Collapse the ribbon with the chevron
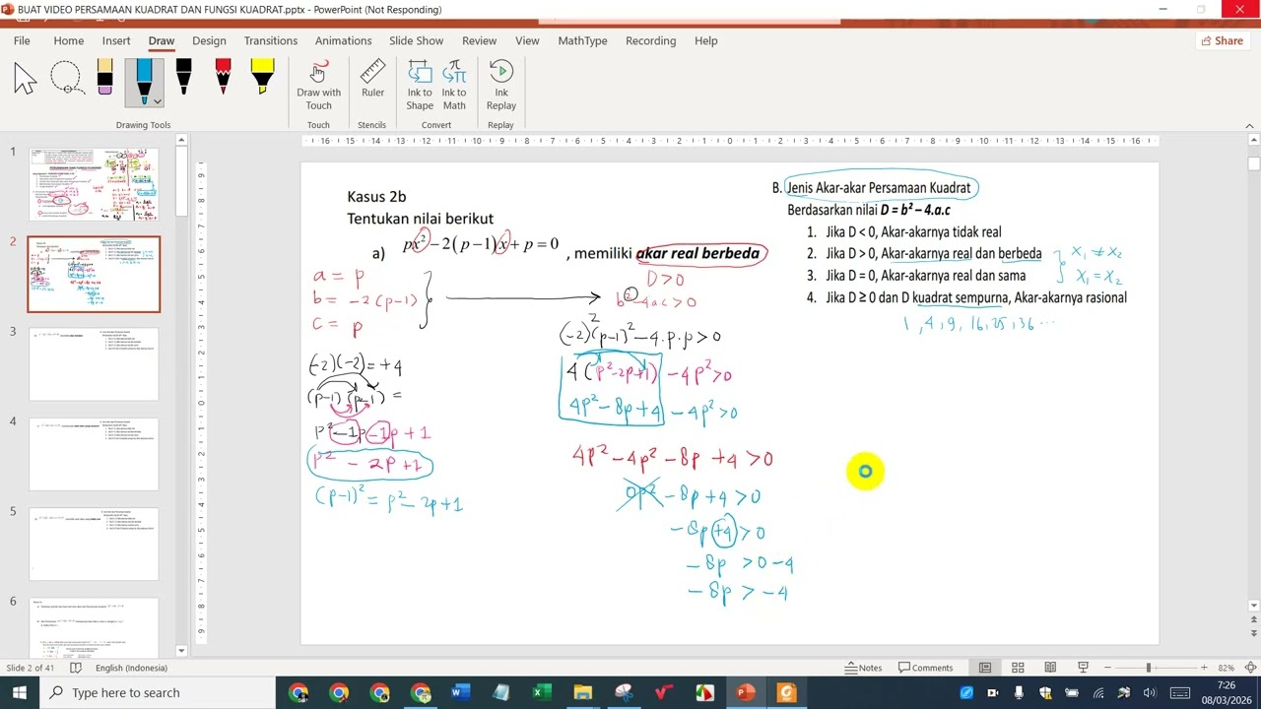1261x709 pixels. 1249,126
